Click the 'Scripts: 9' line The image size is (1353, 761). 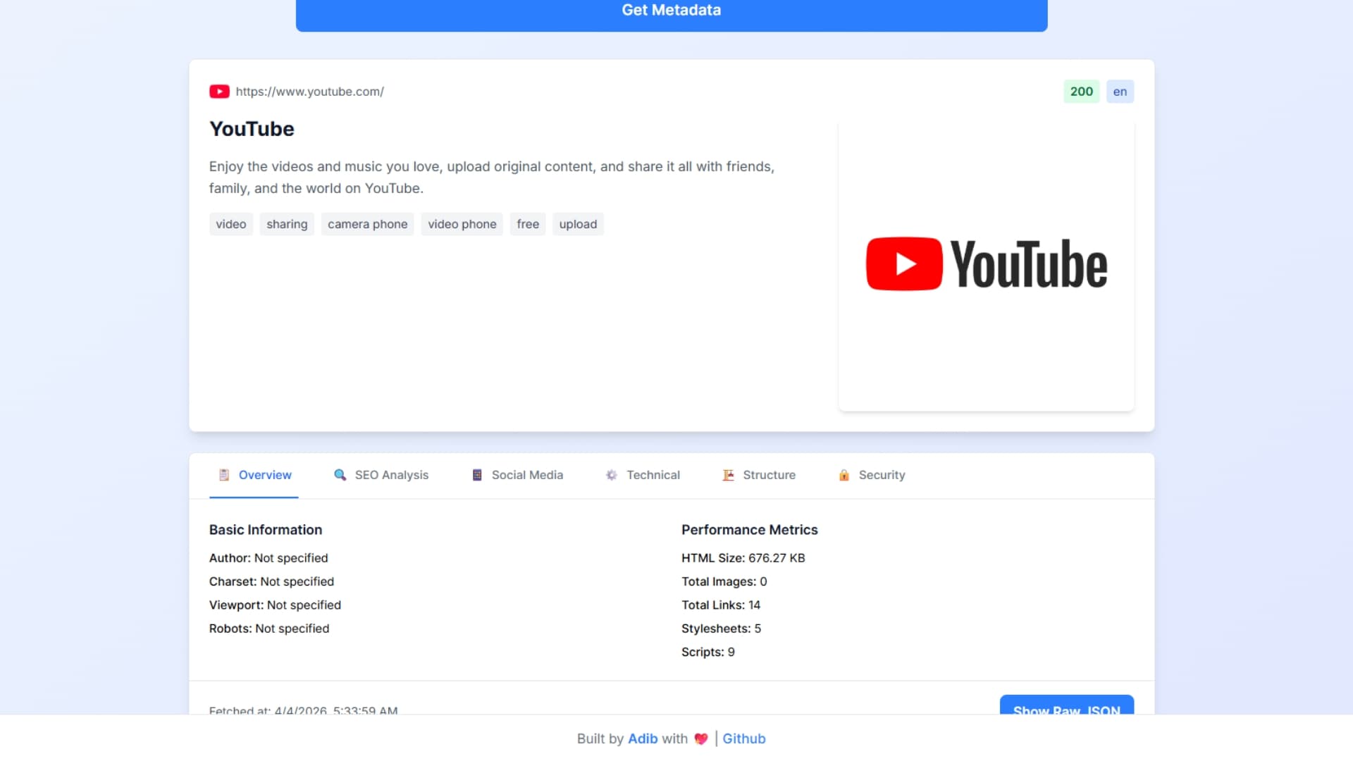click(708, 652)
